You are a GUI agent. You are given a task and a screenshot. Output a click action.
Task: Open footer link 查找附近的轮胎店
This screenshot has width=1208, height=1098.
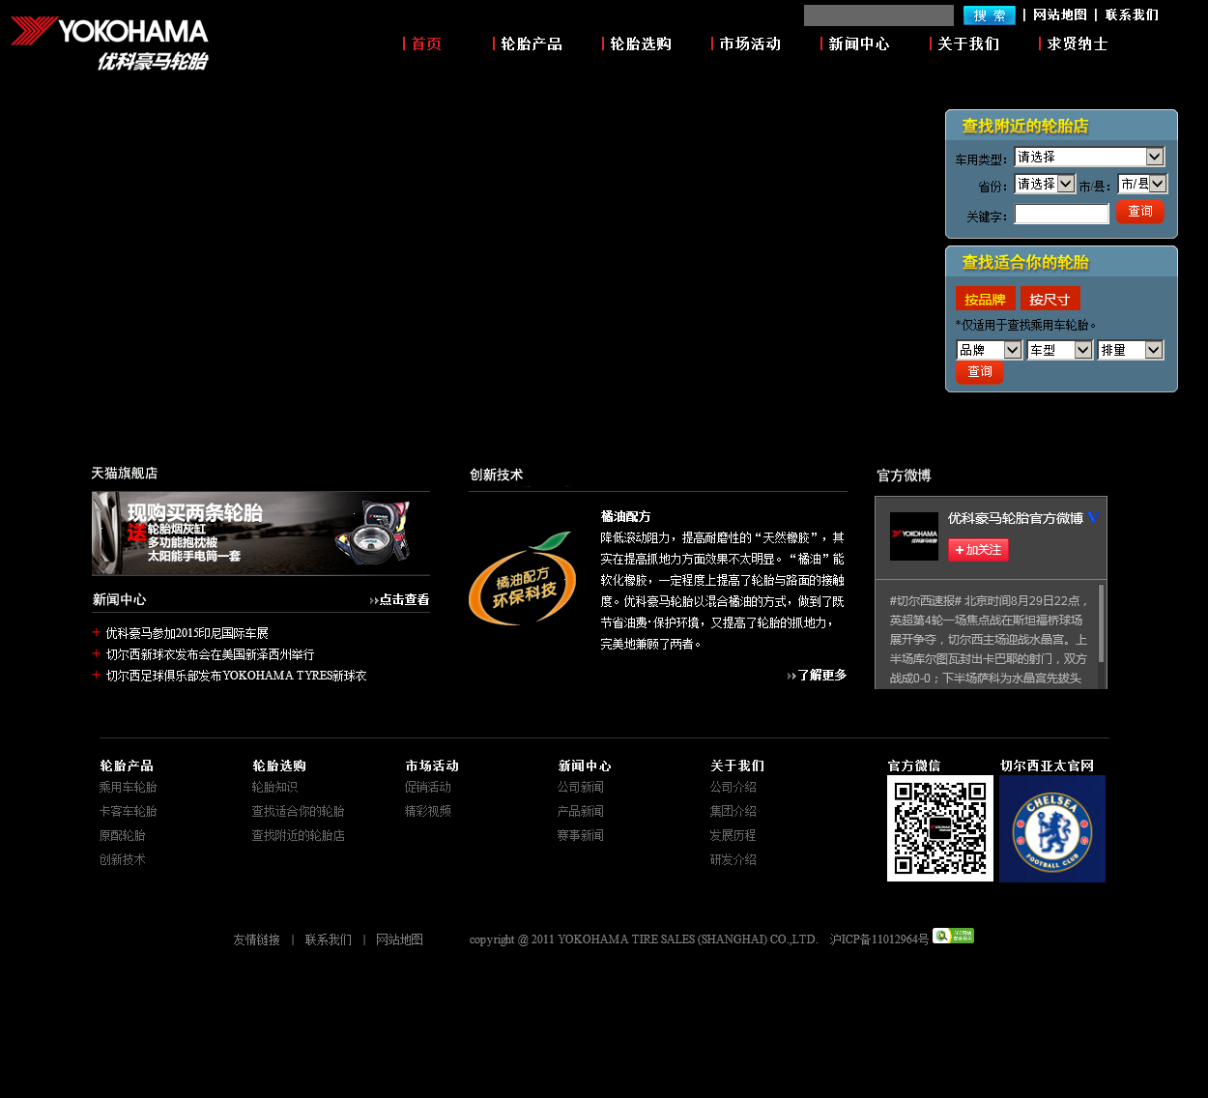pyautogui.click(x=298, y=835)
